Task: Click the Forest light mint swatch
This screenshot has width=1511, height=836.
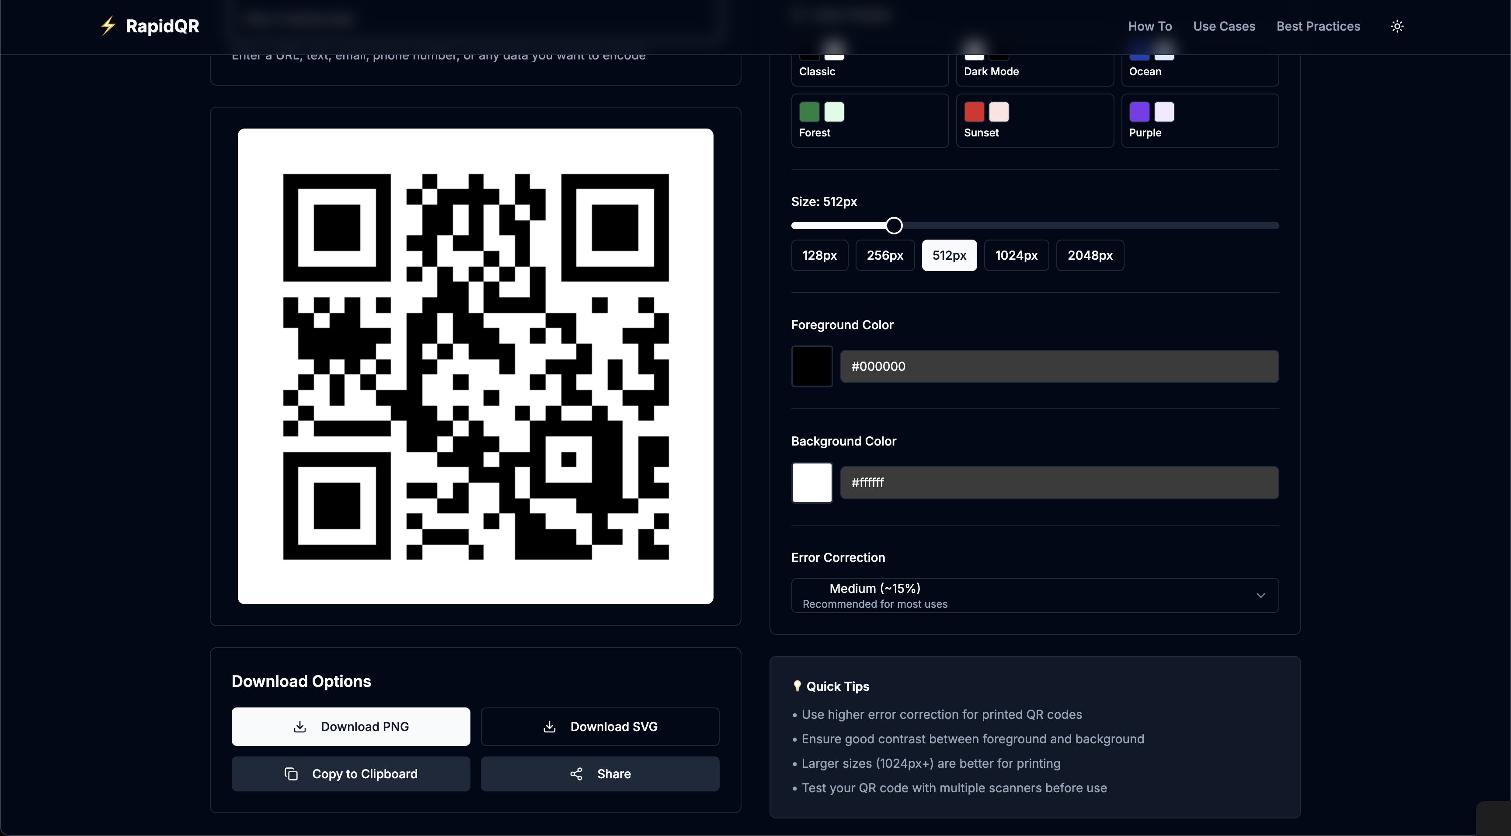Action: tap(834, 111)
